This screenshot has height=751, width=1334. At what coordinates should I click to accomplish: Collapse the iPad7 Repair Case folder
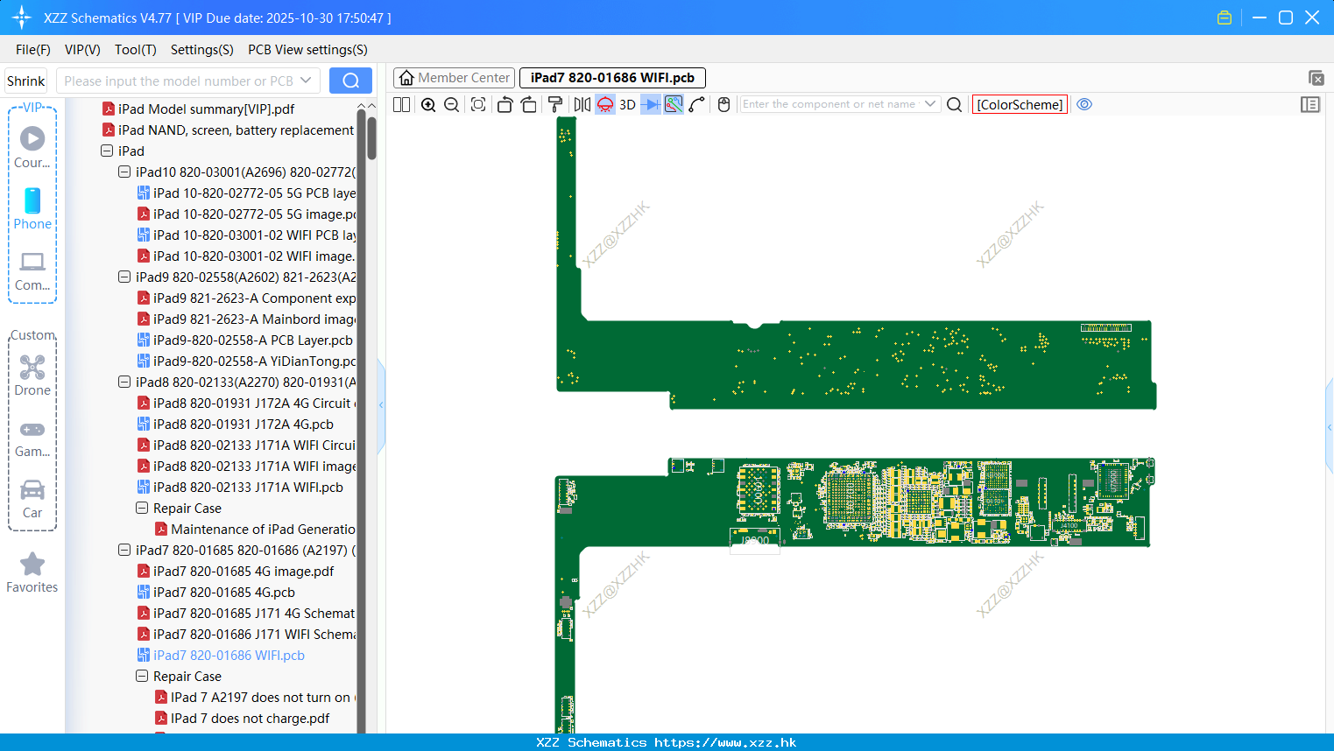click(142, 676)
